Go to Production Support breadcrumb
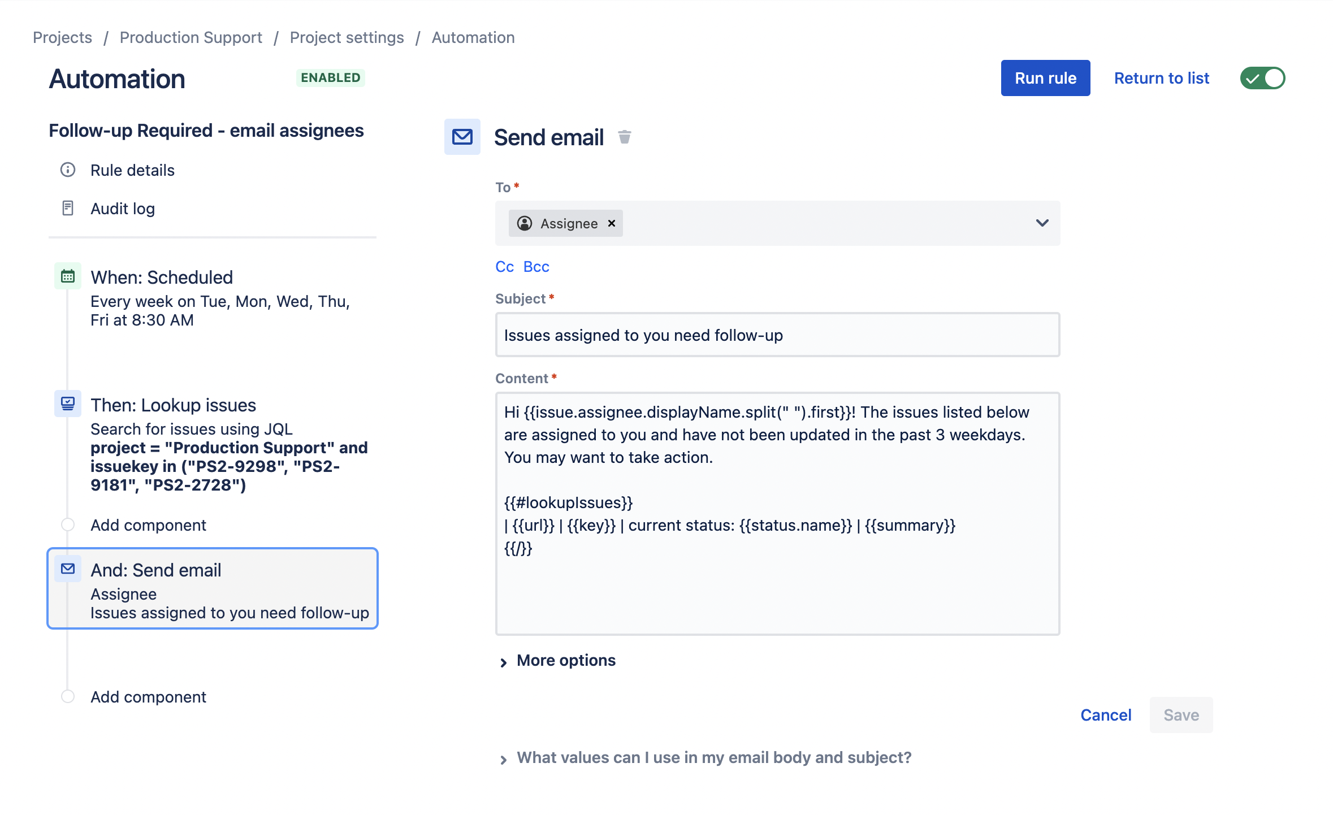This screenshot has width=1333, height=815. coord(191,37)
